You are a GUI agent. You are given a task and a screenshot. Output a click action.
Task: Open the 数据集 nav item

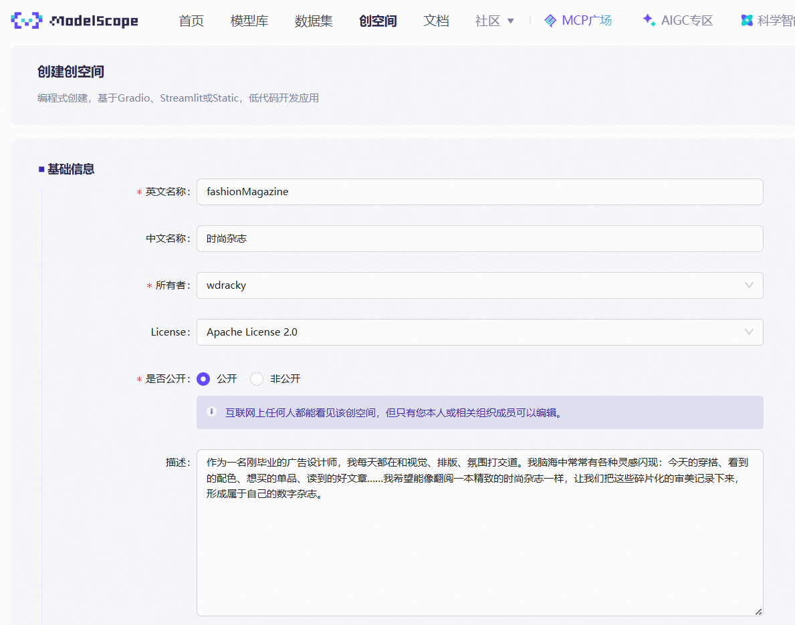coord(314,20)
